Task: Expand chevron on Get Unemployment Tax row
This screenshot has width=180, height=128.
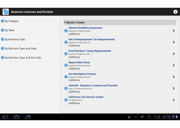Action: pos(174,42)
